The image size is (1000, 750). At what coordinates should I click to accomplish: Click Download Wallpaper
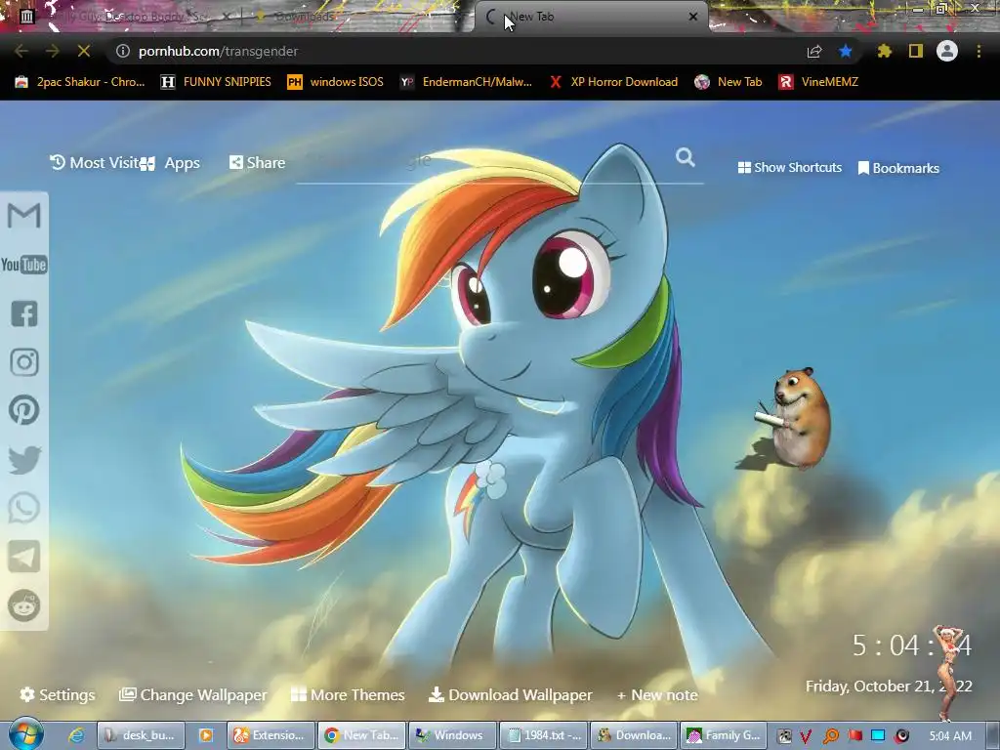pyautogui.click(x=510, y=694)
